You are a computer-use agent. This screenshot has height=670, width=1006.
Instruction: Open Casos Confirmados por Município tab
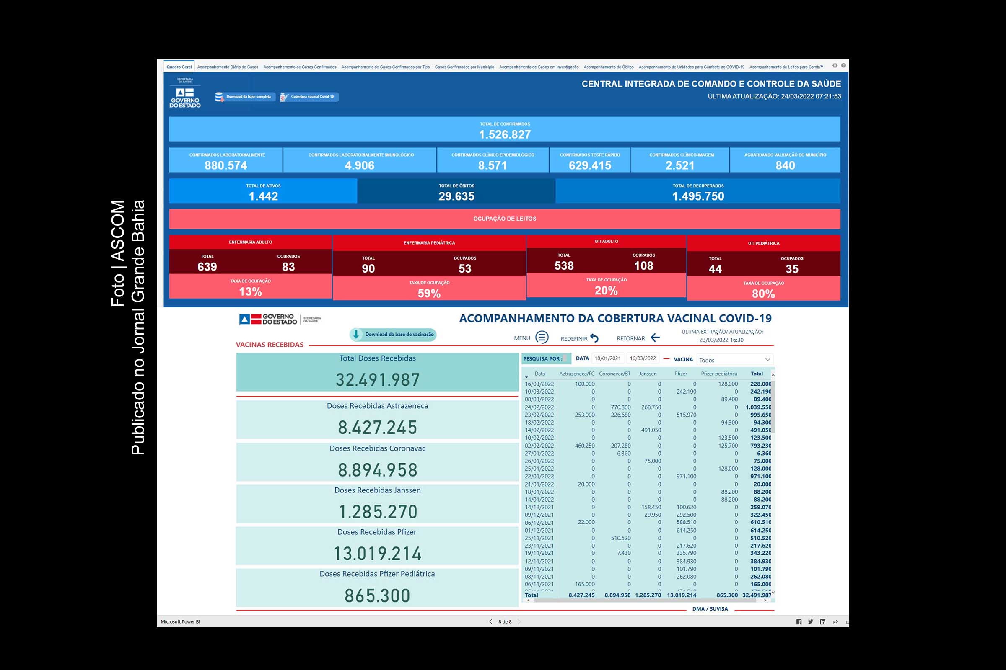[464, 67]
